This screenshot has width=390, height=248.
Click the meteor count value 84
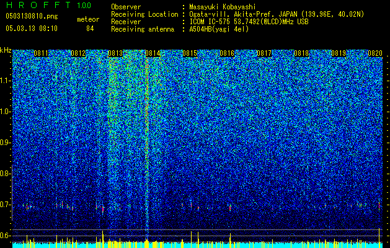(x=90, y=29)
